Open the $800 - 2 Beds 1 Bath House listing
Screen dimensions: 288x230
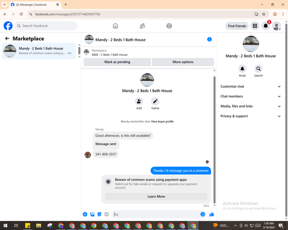[x=109, y=55]
